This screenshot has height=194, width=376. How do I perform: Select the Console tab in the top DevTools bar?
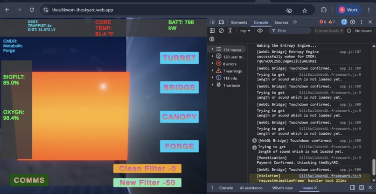coord(261,22)
